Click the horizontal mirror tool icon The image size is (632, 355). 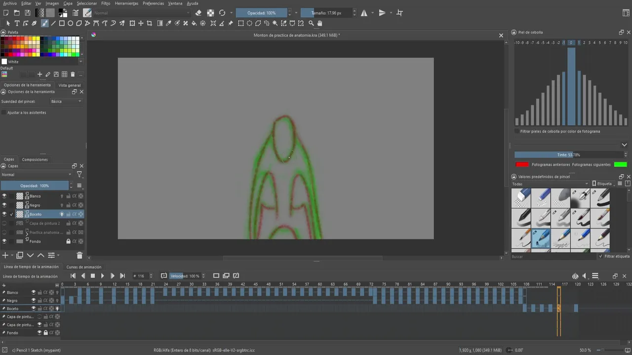click(364, 13)
